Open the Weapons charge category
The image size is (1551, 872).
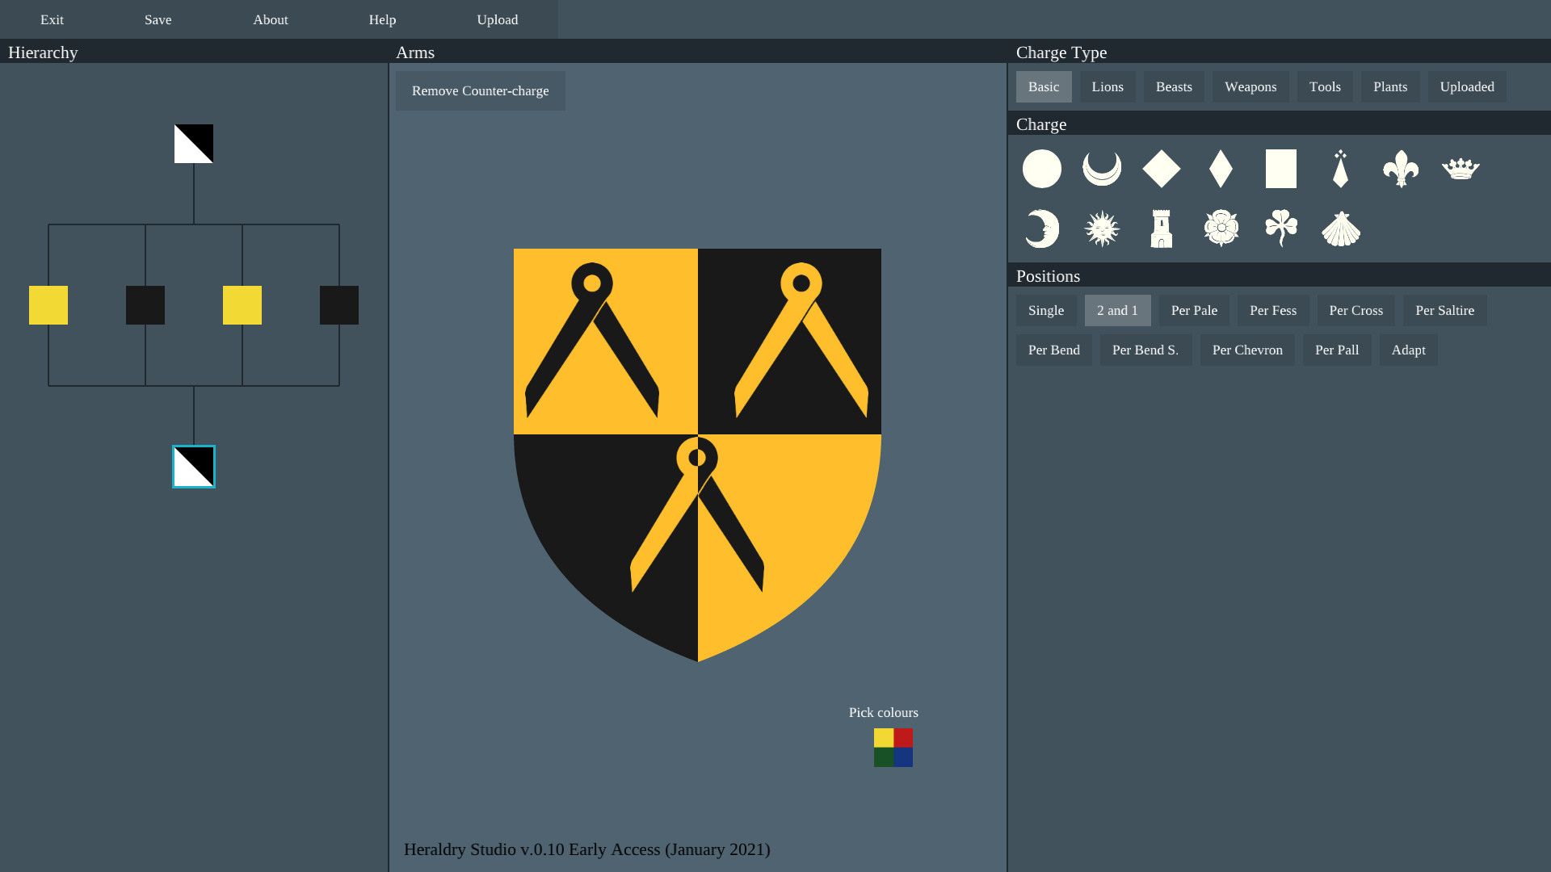1250,86
